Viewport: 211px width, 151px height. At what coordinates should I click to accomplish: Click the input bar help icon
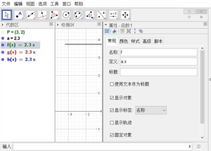click(199, 146)
